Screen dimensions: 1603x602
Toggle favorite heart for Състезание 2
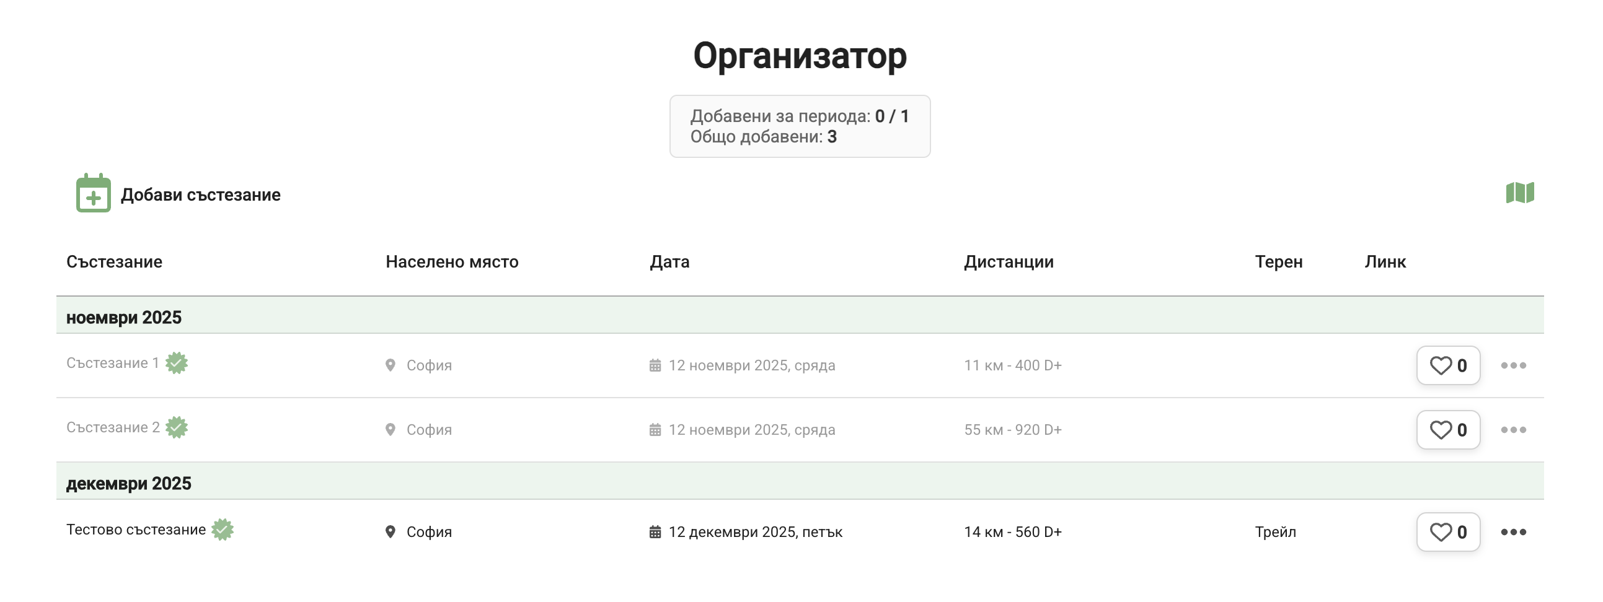coord(1447,430)
